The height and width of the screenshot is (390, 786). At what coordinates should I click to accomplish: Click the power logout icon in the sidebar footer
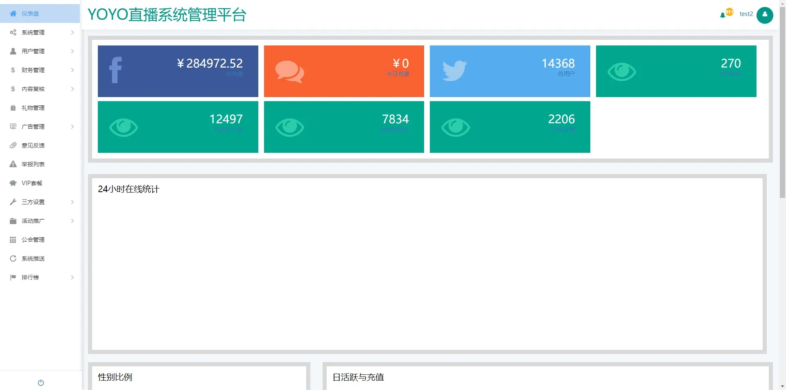(41, 383)
